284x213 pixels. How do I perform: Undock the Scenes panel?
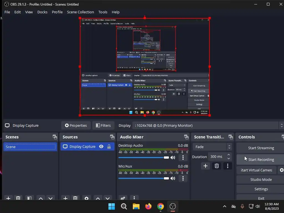[x=55, y=137]
